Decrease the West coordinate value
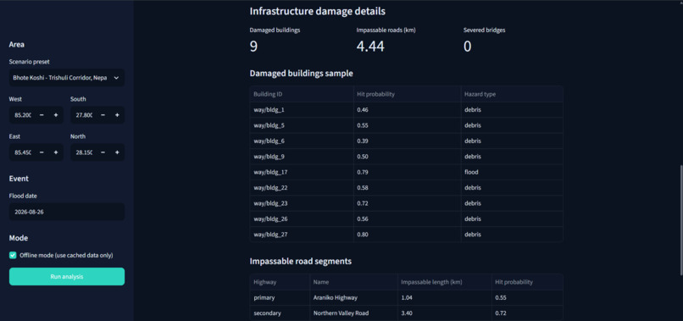683x321 pixels. click(42, 115)
